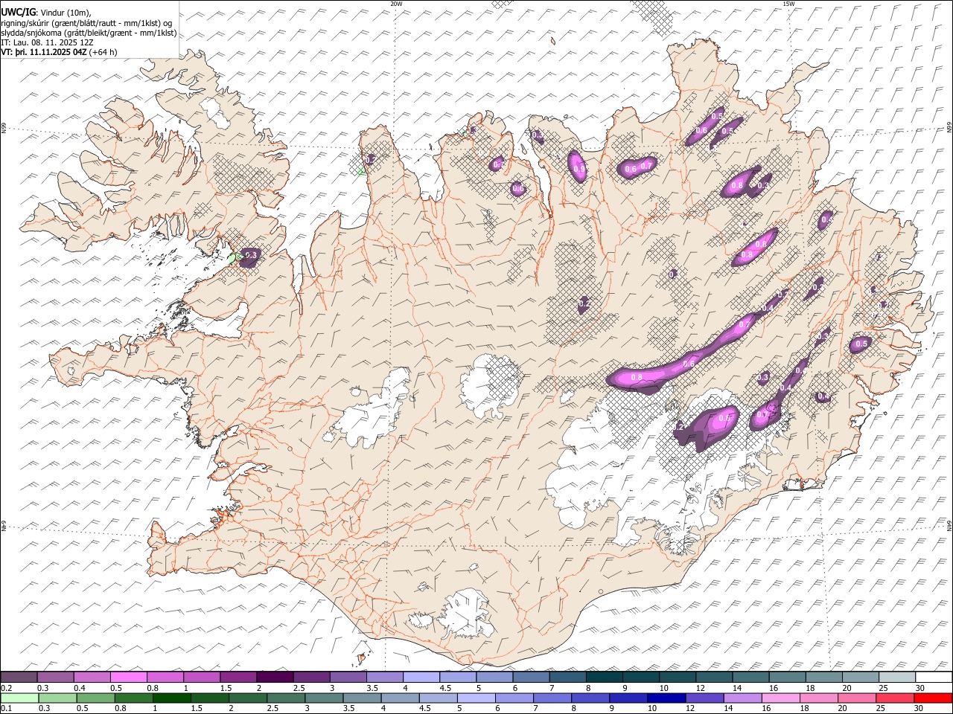Select the bright red lower legend swatch after 30

(934, 698)
